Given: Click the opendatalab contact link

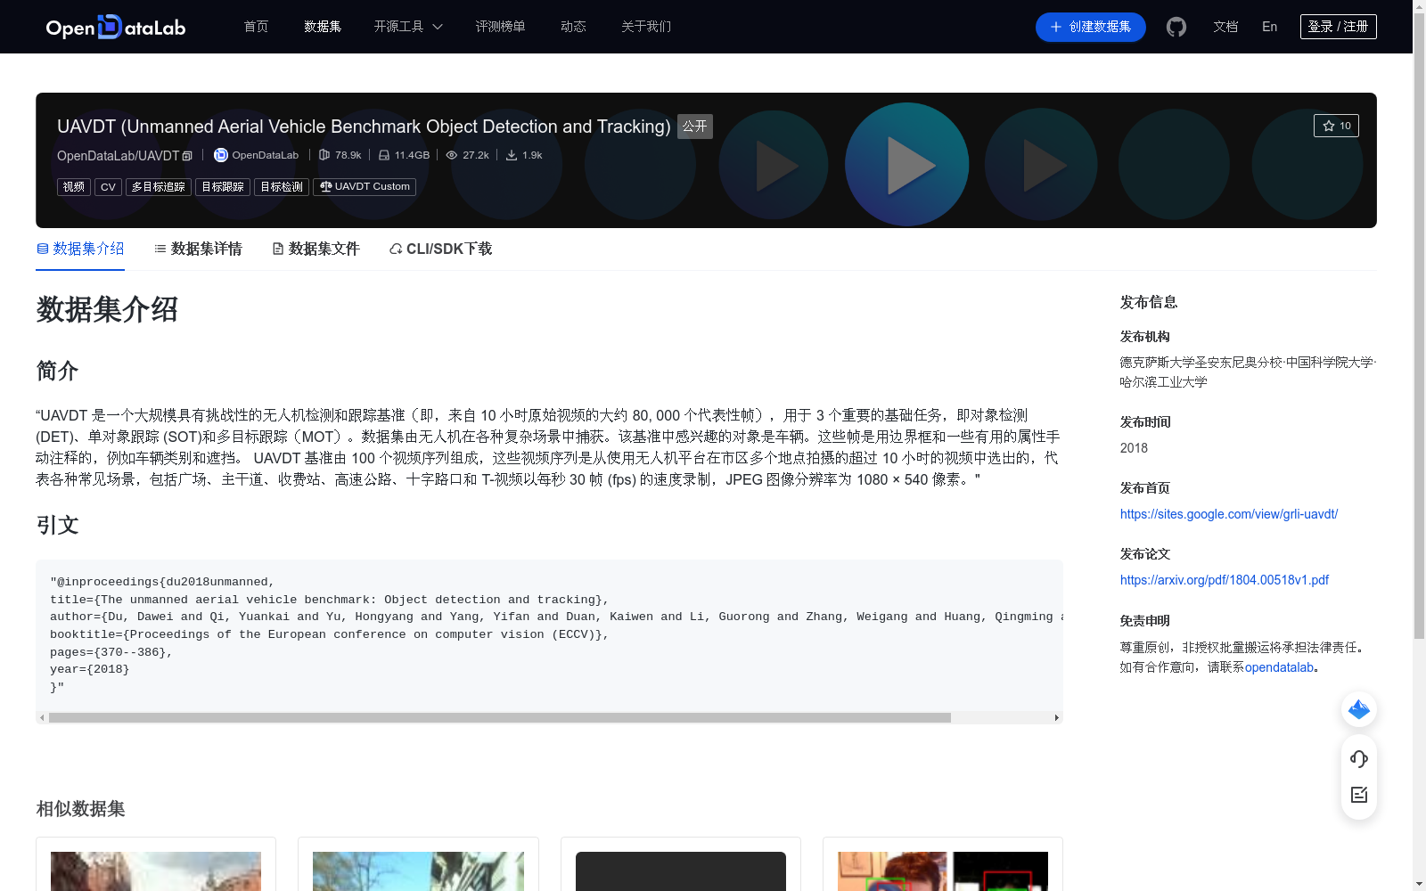Looking at the screenshot, I should click(x=1279, y=667).
